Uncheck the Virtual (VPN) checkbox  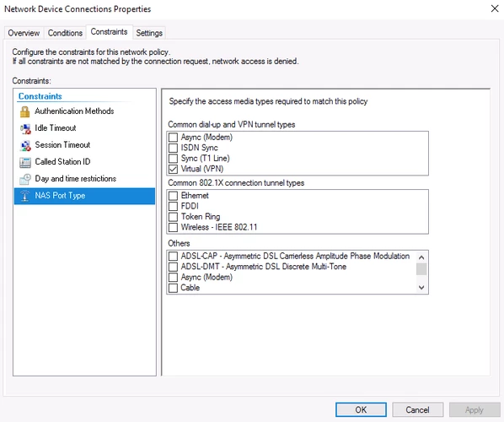pyautogui.click(x=173, y=169)
